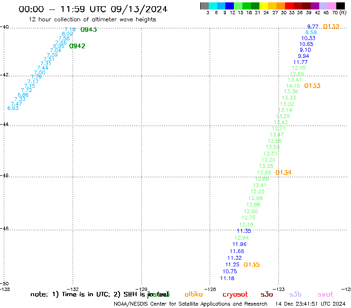
Task: Click the date range title 00:00 – 11:59 UTC
Action: tap(93, 9)
